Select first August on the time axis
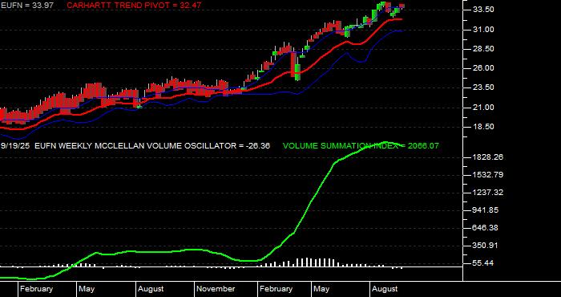This screenshot has height=297, width=561. 151,289
